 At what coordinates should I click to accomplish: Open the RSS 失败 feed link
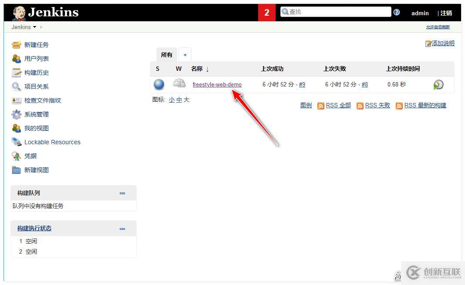(x=377, y=106)
